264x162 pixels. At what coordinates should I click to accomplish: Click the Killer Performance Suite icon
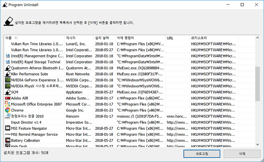coord(8,74)
